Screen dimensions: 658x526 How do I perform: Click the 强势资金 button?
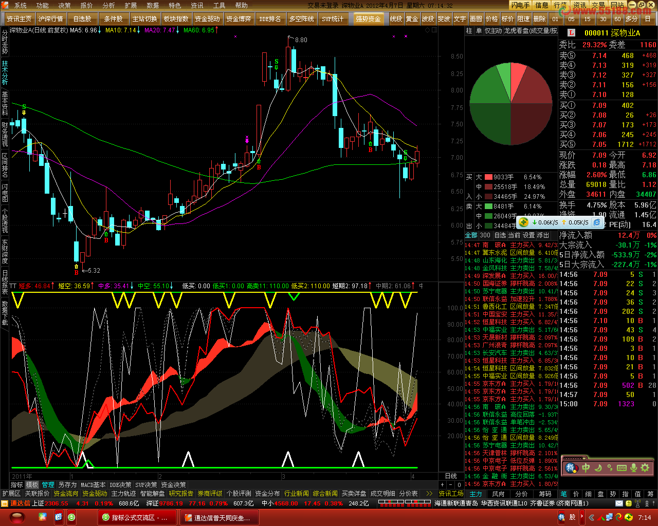point(368,19)
